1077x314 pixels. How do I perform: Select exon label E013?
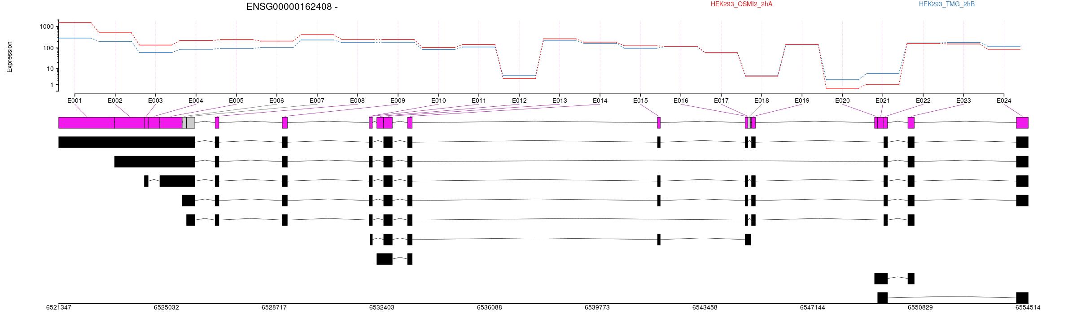point(560,101)
